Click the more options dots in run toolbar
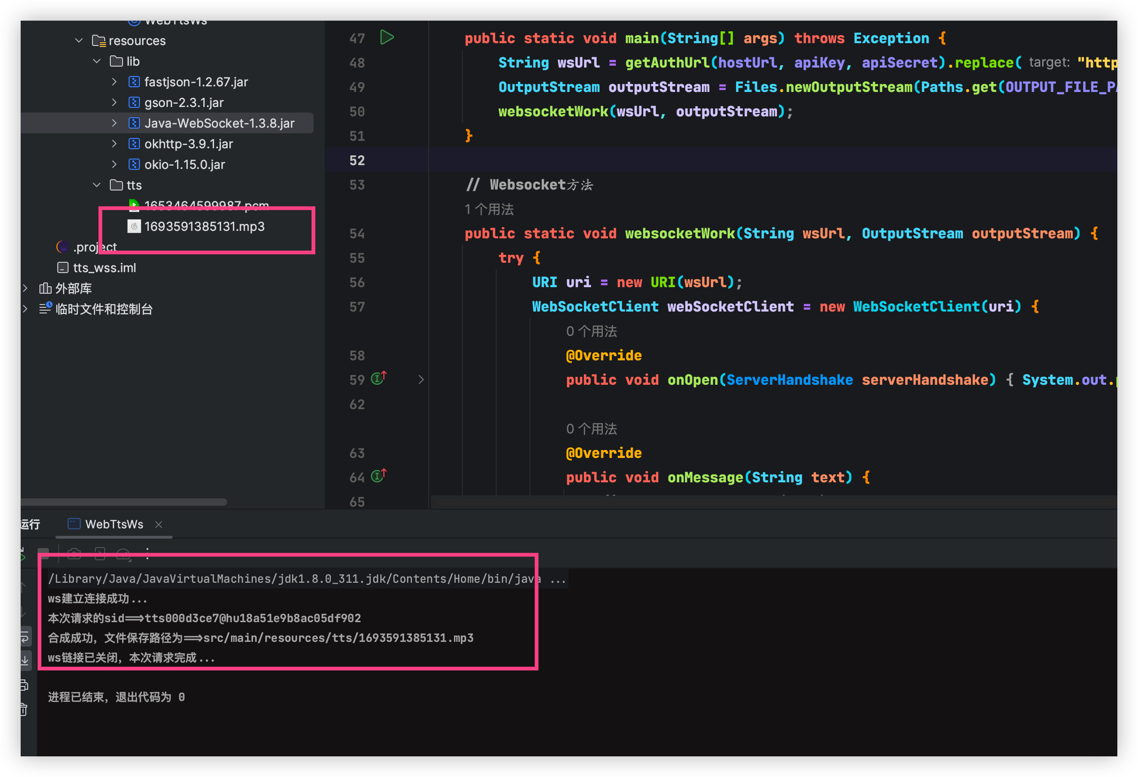Screen dimensions: 1138x777 click(x=147, y=553)
